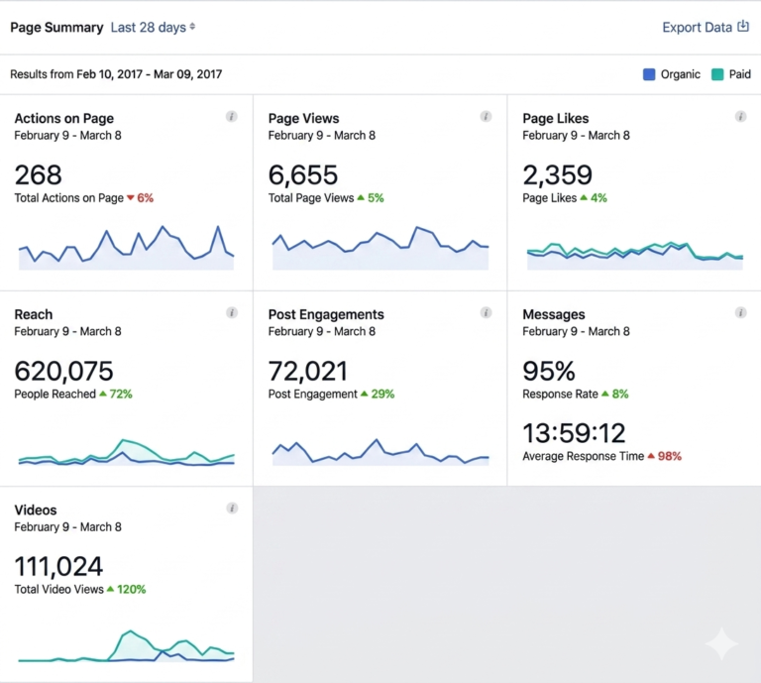Viewport: 761px width, 683px height.
Task: Click the green 4% page likes indicator
Action: coord(594,198)
